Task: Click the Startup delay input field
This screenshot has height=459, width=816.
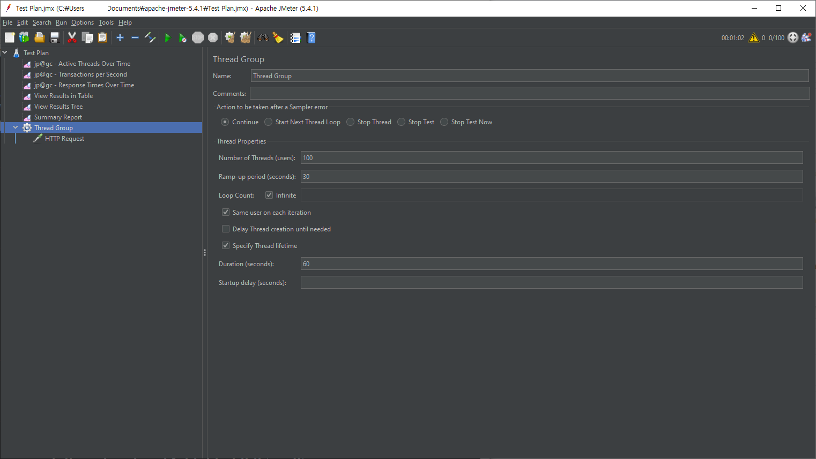Action: coord(552,282)
